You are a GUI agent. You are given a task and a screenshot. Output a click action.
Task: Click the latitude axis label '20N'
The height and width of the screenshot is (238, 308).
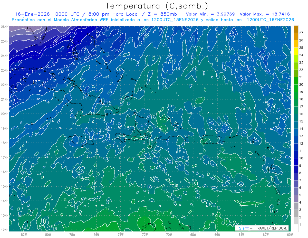tap(4, 114)
